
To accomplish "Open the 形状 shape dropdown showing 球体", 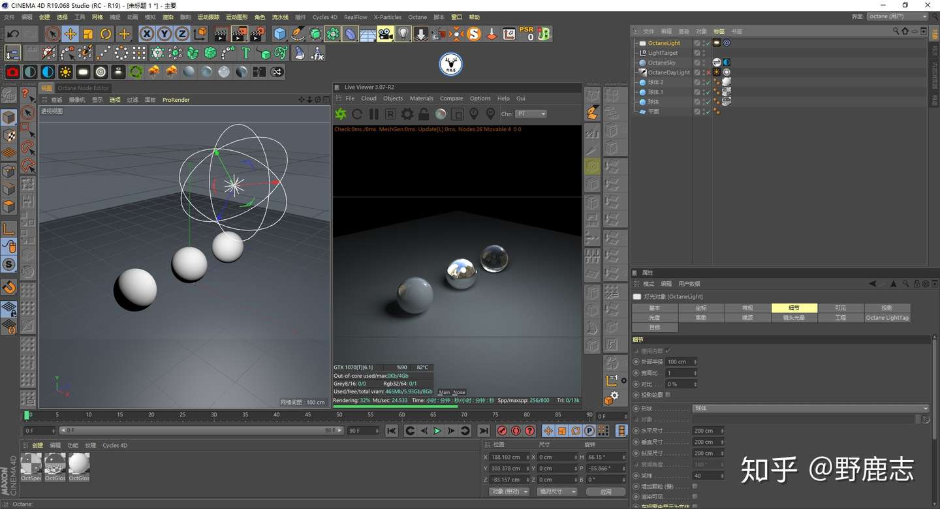I will point(810,409).
